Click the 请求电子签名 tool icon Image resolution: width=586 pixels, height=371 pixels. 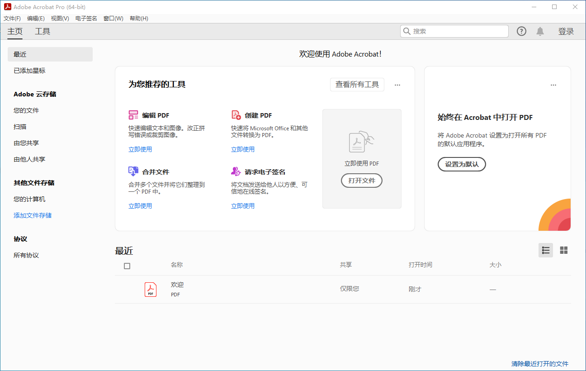click(x=236, y=171)
